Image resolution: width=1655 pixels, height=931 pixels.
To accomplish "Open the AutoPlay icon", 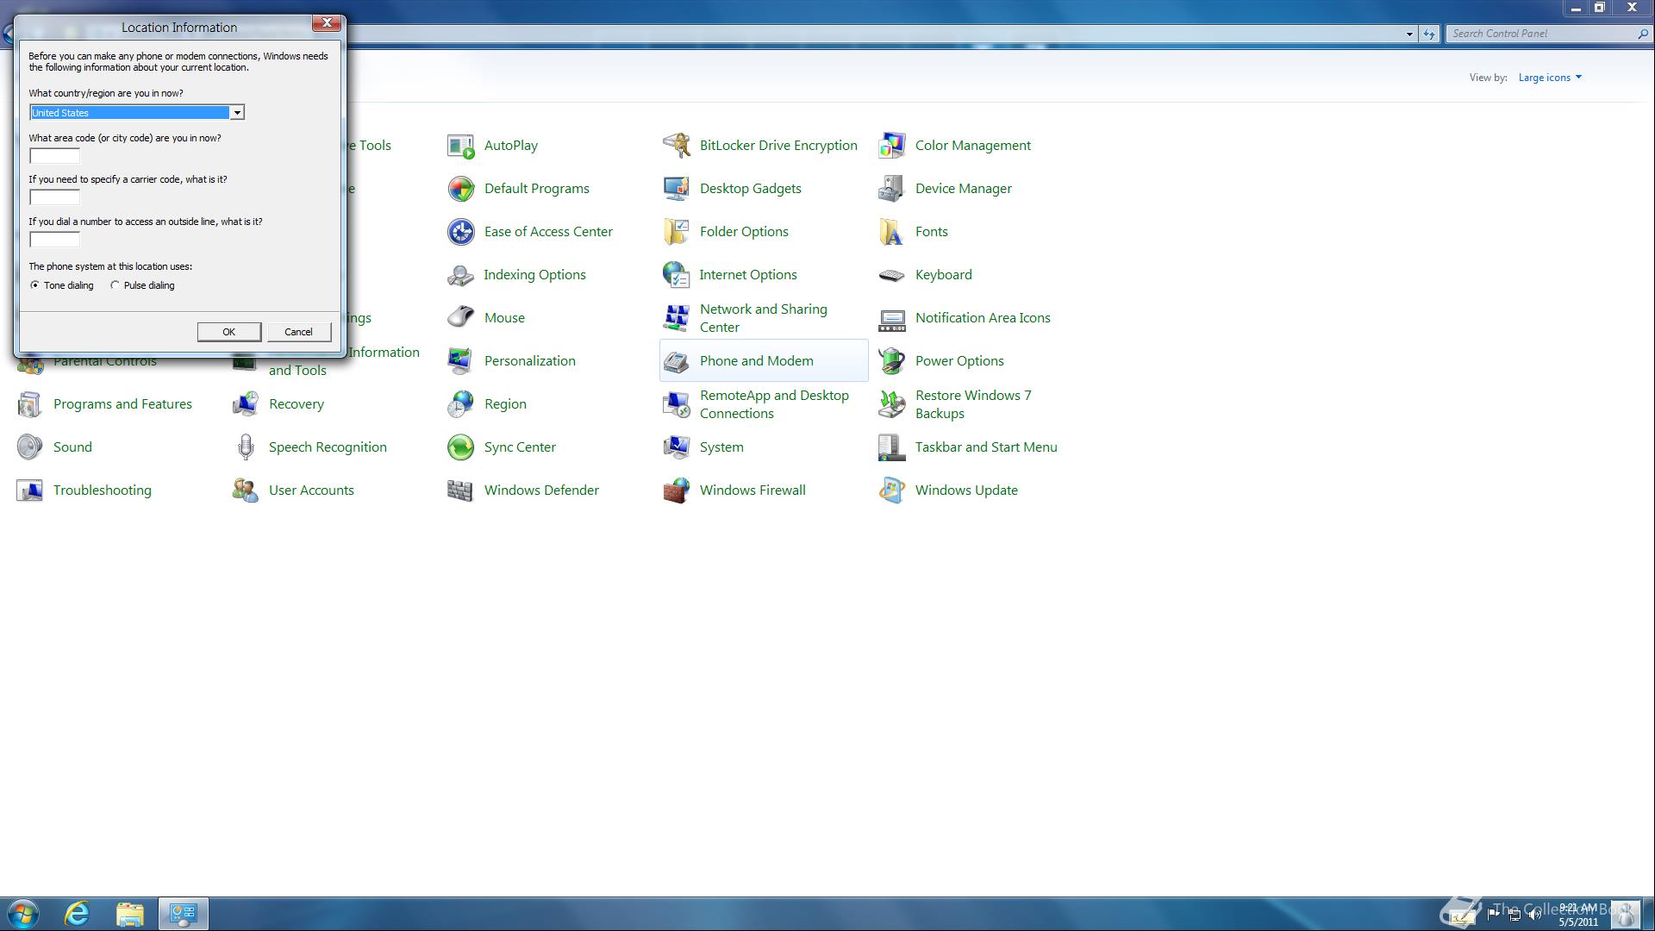I will coord(460,146).
